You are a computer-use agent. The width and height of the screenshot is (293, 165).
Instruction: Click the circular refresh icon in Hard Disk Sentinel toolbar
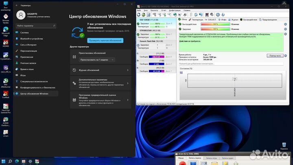(x=139, y=15)
